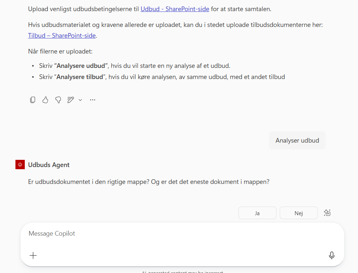Open prompt suggestions via the sparkle icon
Image resolution: width=358 pixels, height=273 pixels.
(327, 213)
